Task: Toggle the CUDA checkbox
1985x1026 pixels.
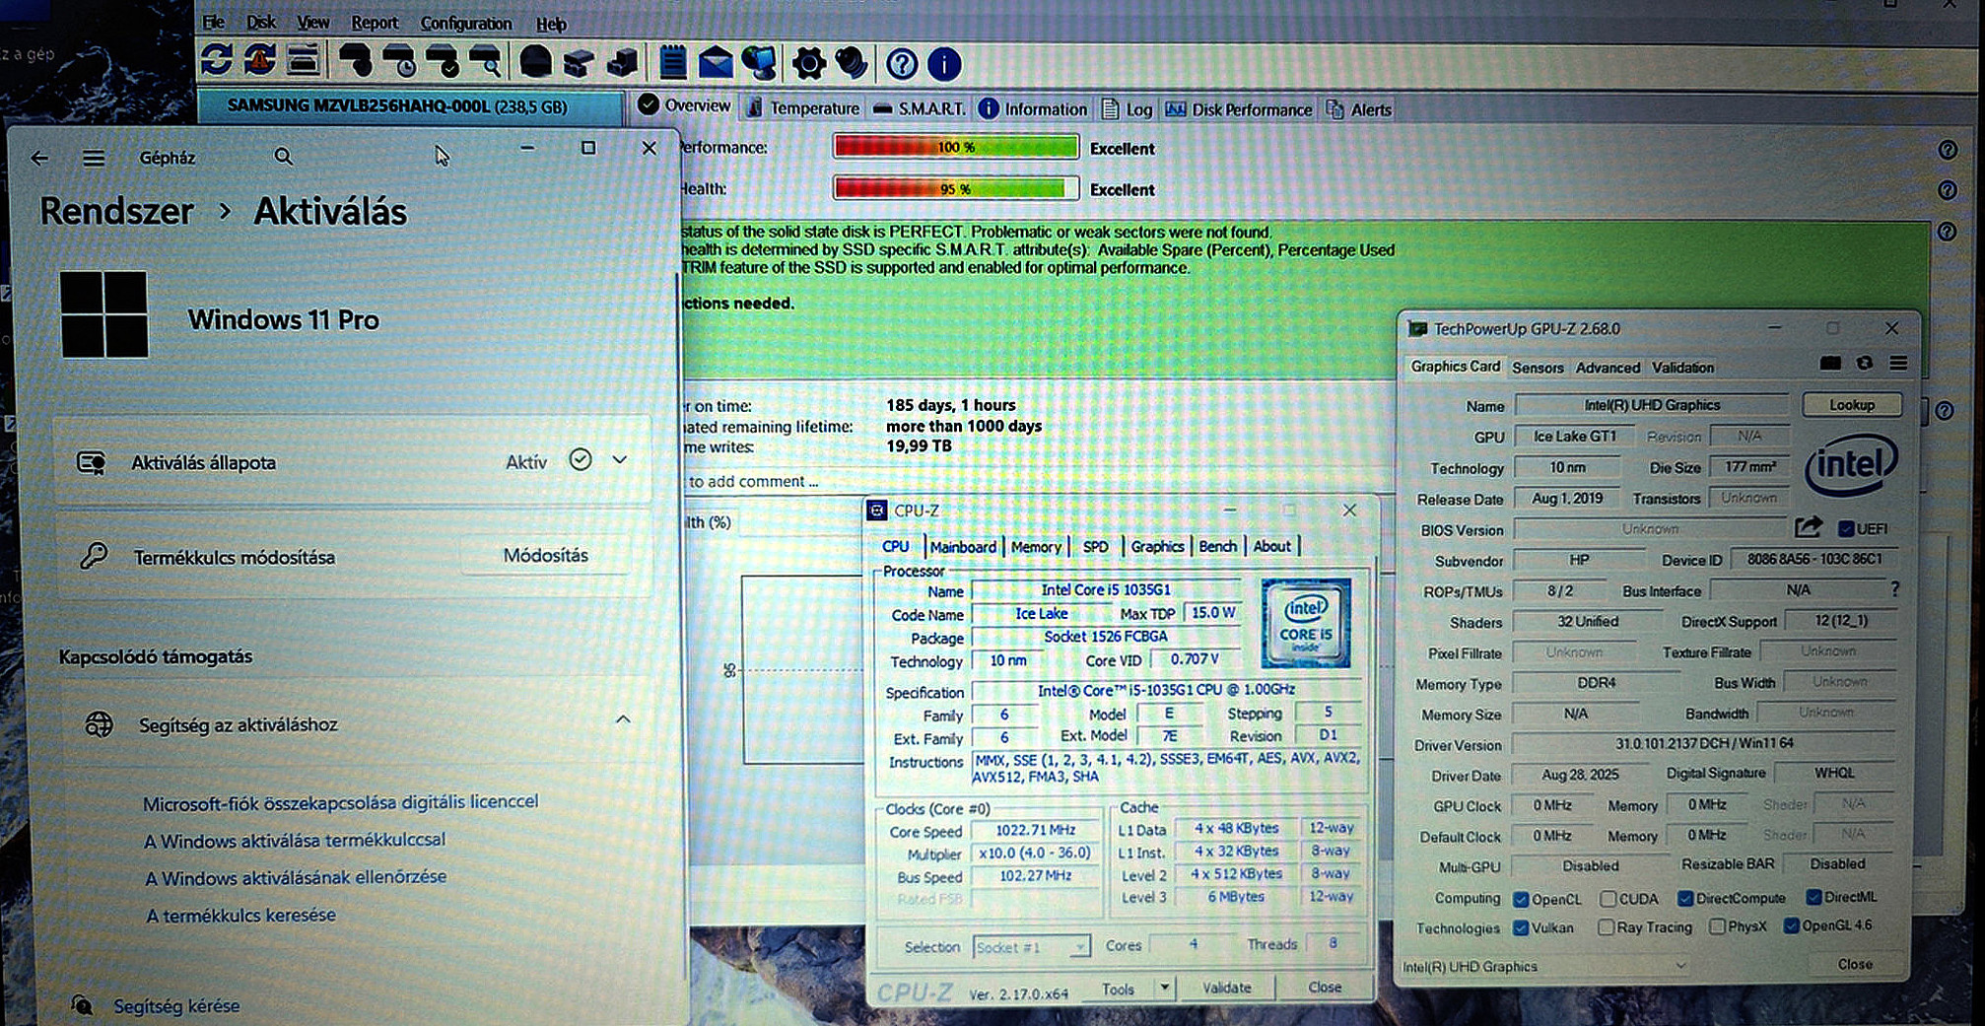Action: [x=1608, y=899]
